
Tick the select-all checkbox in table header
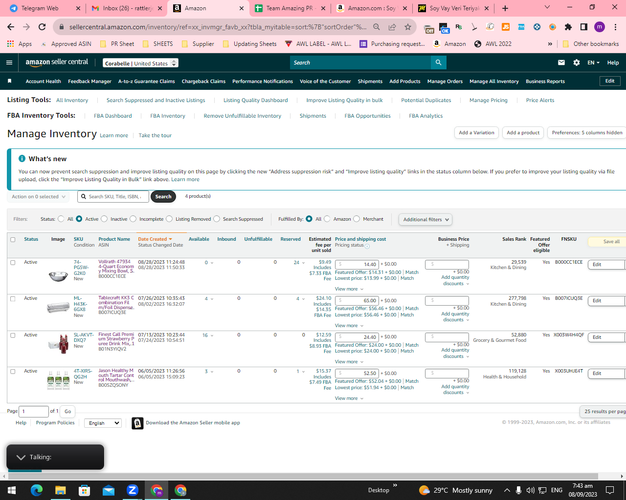[13, 239]
